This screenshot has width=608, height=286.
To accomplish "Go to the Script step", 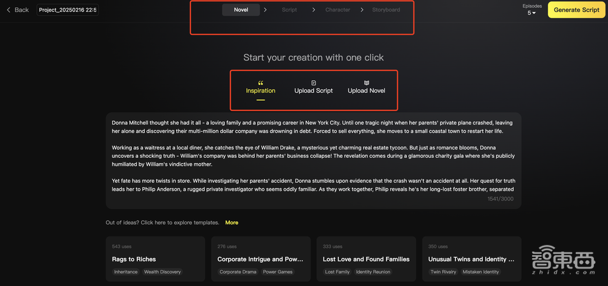I will click(289, 10).
